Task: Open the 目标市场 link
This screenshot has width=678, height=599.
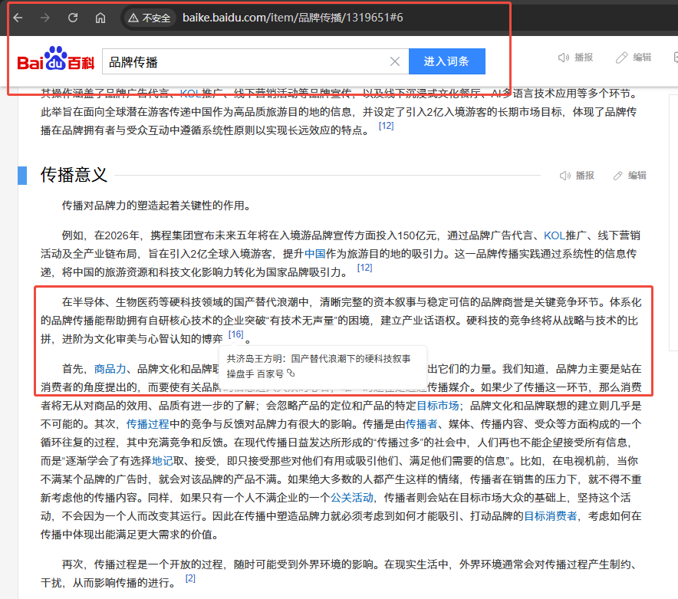Action: click(437, 406)
